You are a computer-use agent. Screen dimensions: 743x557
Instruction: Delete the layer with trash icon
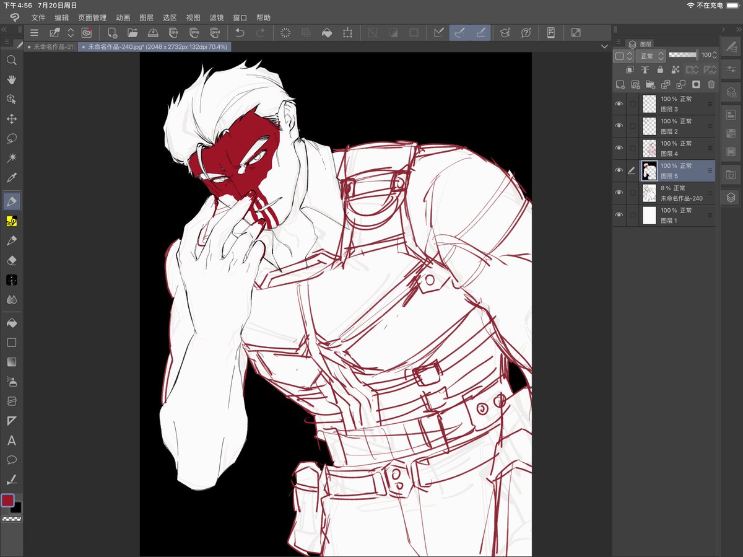pyautogui.click(x=711, y=84)
